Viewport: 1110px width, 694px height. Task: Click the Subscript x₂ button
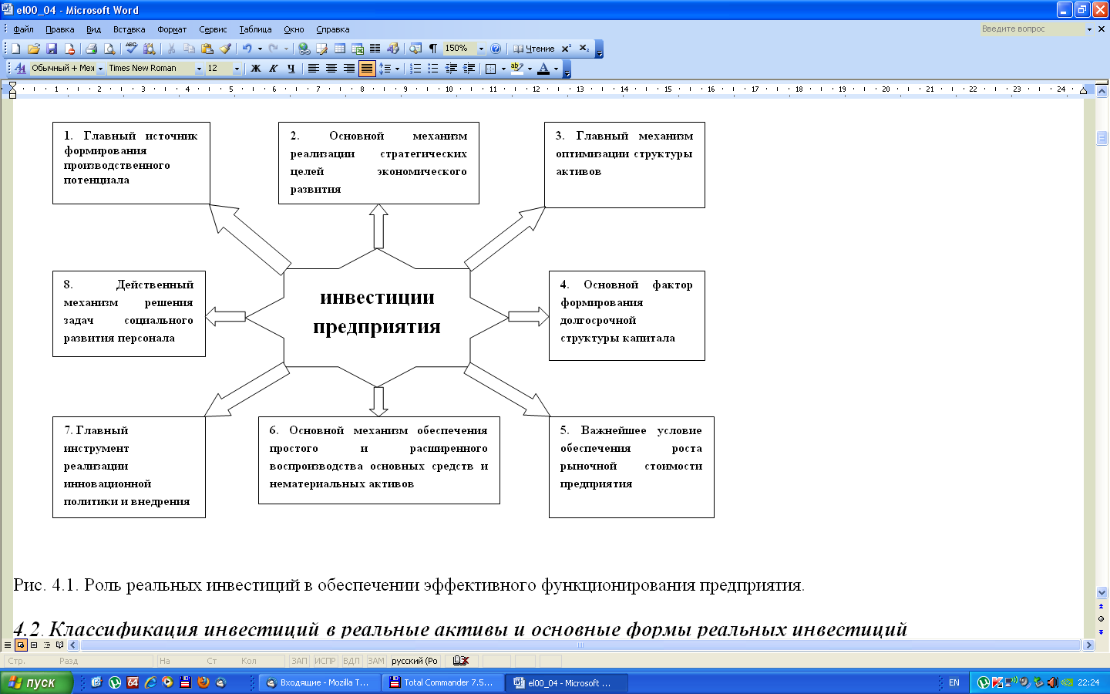coord(584,49)
